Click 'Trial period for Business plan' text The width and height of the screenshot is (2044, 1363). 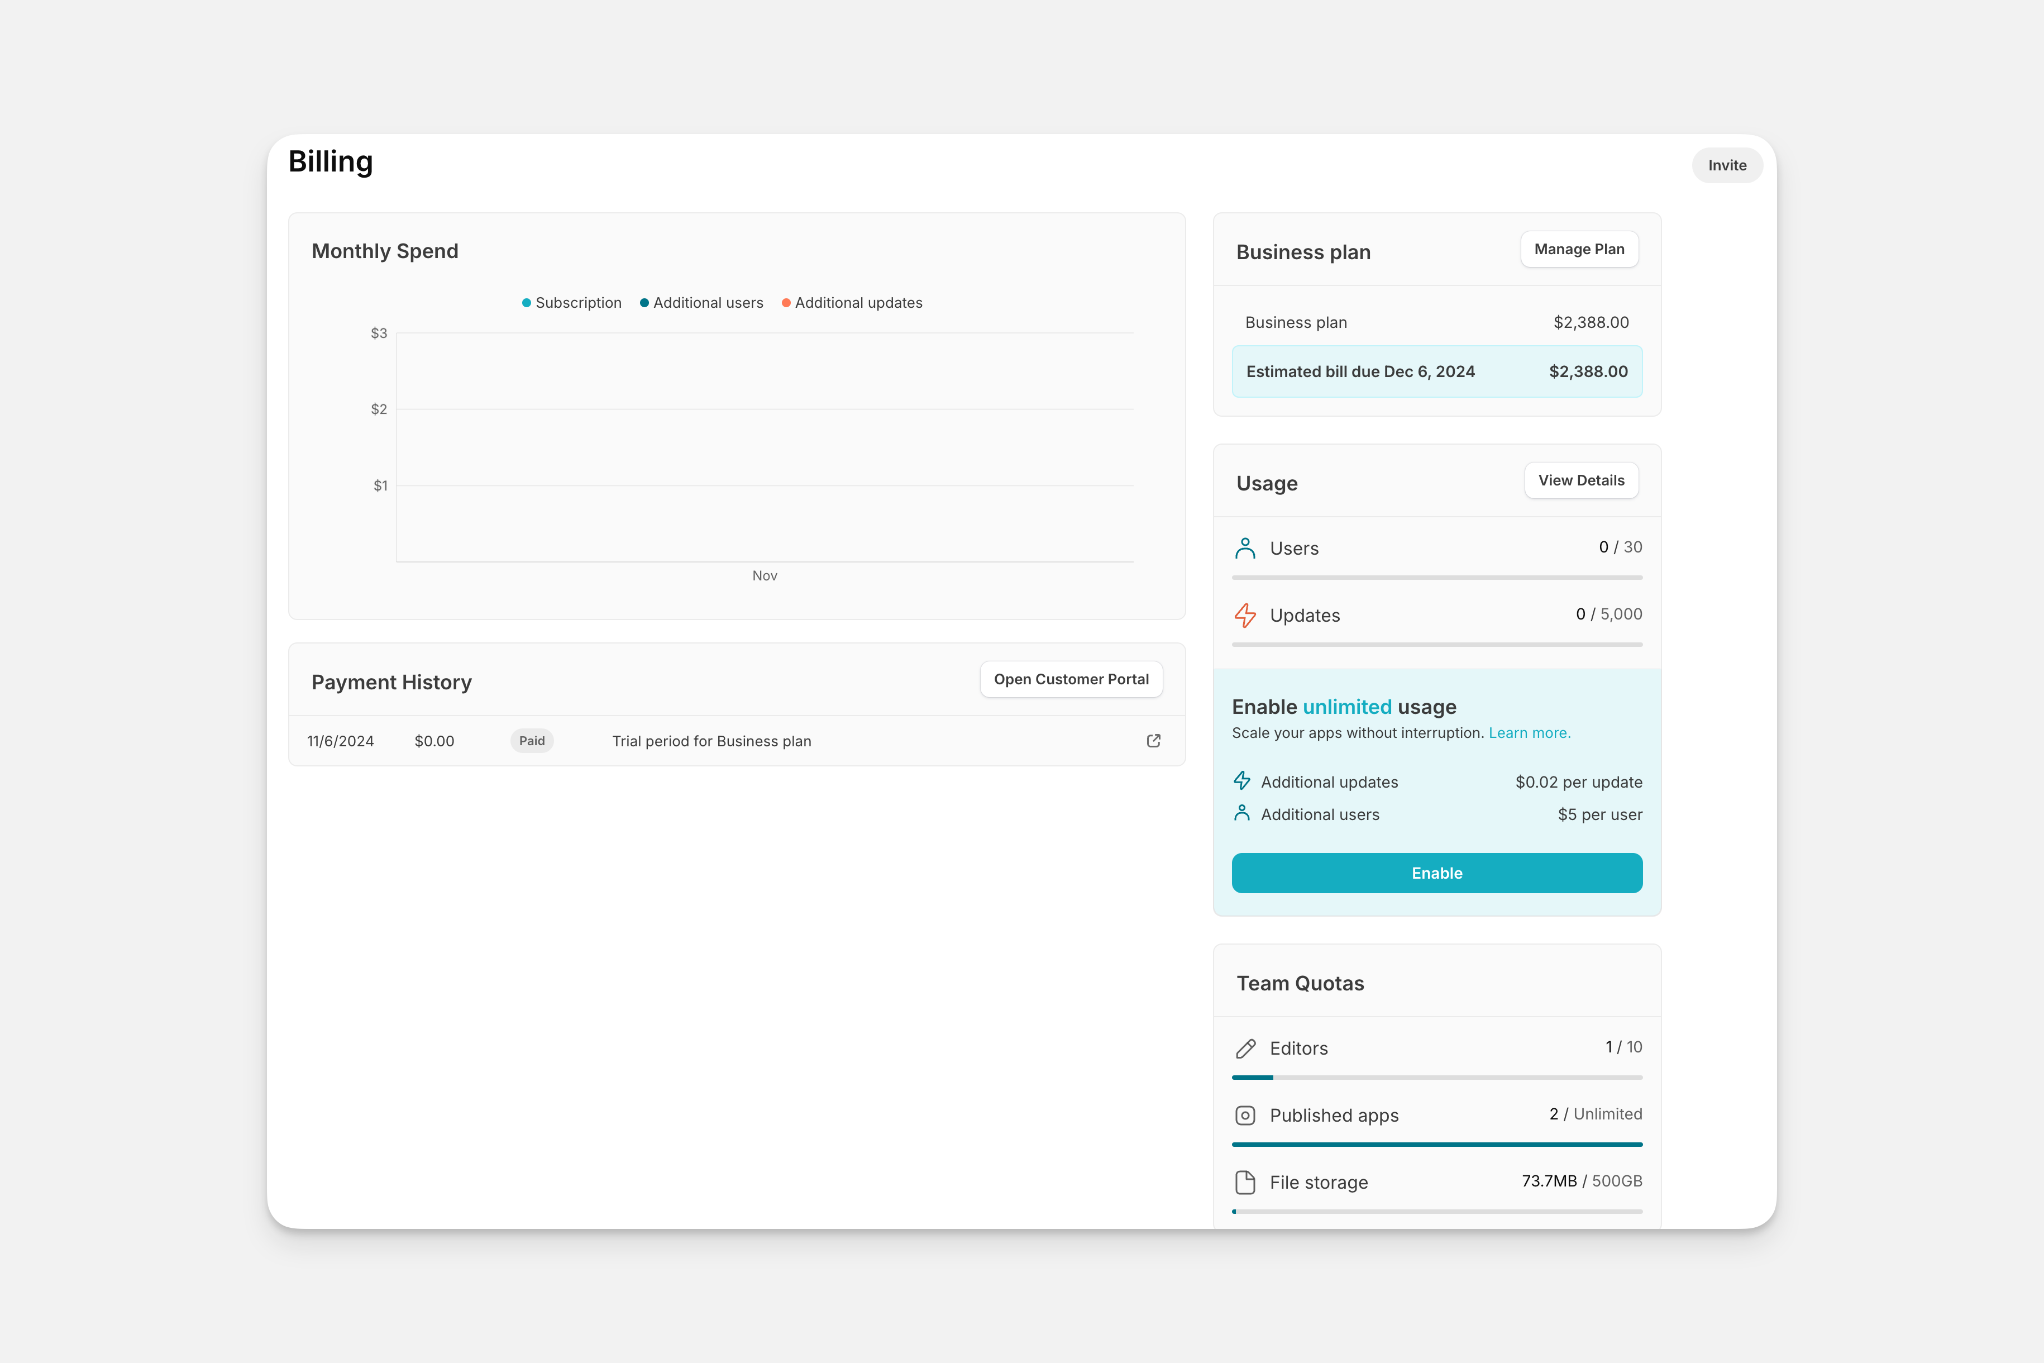coord(711,741)
